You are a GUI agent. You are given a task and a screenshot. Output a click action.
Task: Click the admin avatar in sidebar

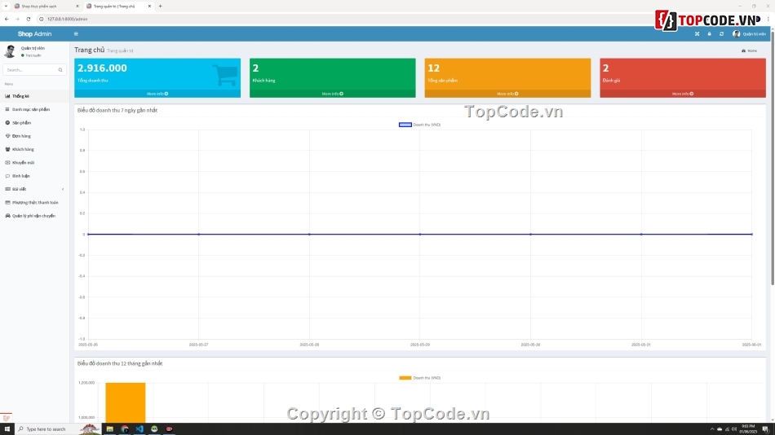10,51
